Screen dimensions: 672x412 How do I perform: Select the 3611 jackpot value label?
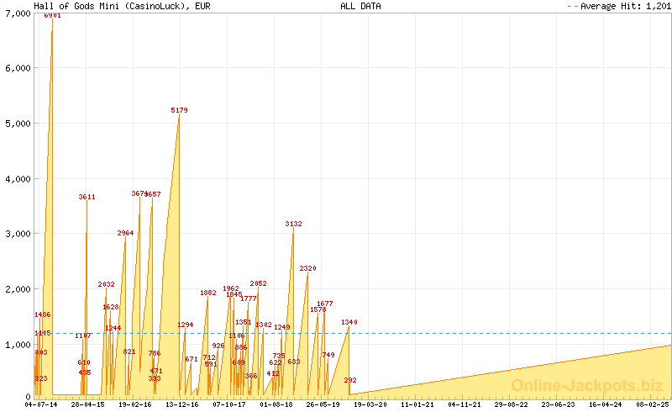[x=87, y=197]
